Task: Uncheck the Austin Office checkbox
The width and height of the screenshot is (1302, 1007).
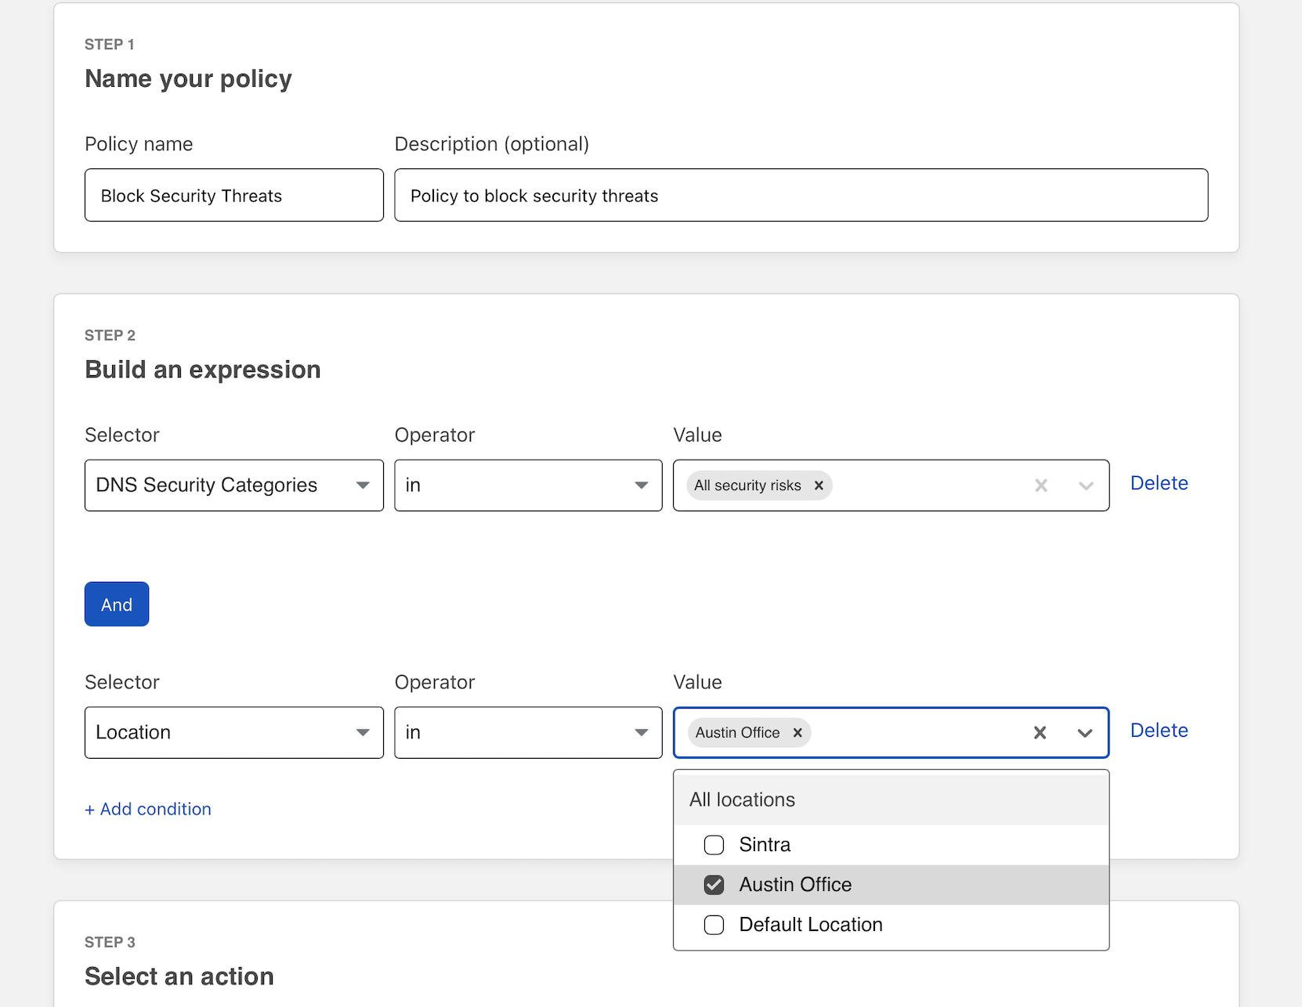Action: click(x=714, y=885)
